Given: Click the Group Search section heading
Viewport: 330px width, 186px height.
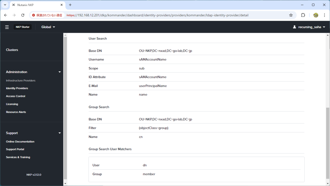Looking at the screenshot, I should point(99,107).
